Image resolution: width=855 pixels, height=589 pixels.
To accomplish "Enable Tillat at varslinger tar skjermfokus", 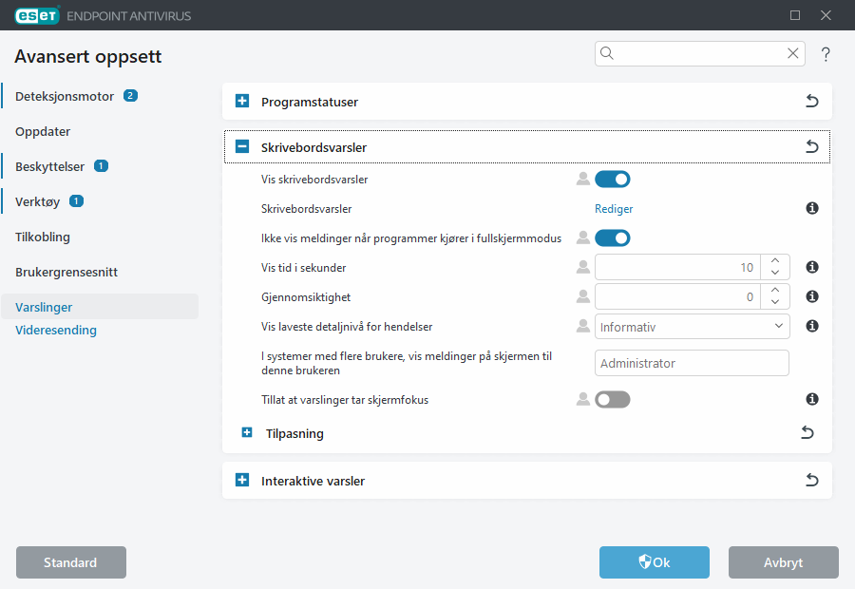I will click(613, 399).
